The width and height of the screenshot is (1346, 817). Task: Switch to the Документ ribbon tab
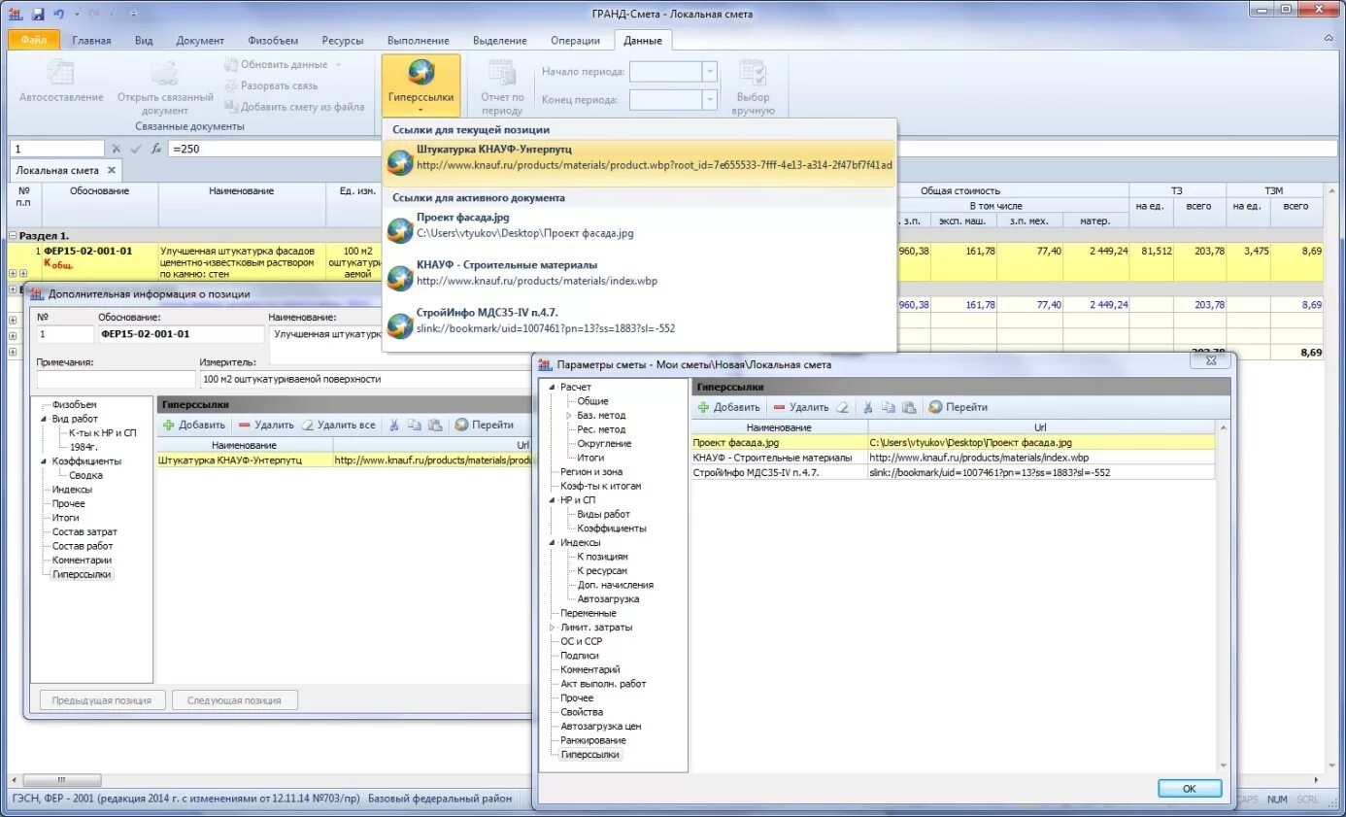[x=200, y=41]
